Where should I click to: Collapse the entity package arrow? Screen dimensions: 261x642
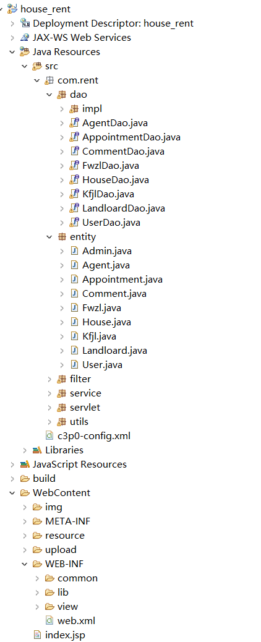click(x=49, y=237)
